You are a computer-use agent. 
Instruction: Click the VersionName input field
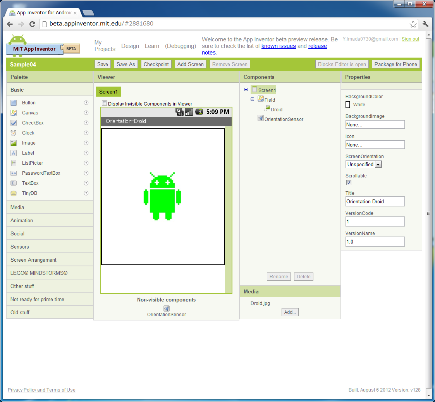(x=375, y=242)
